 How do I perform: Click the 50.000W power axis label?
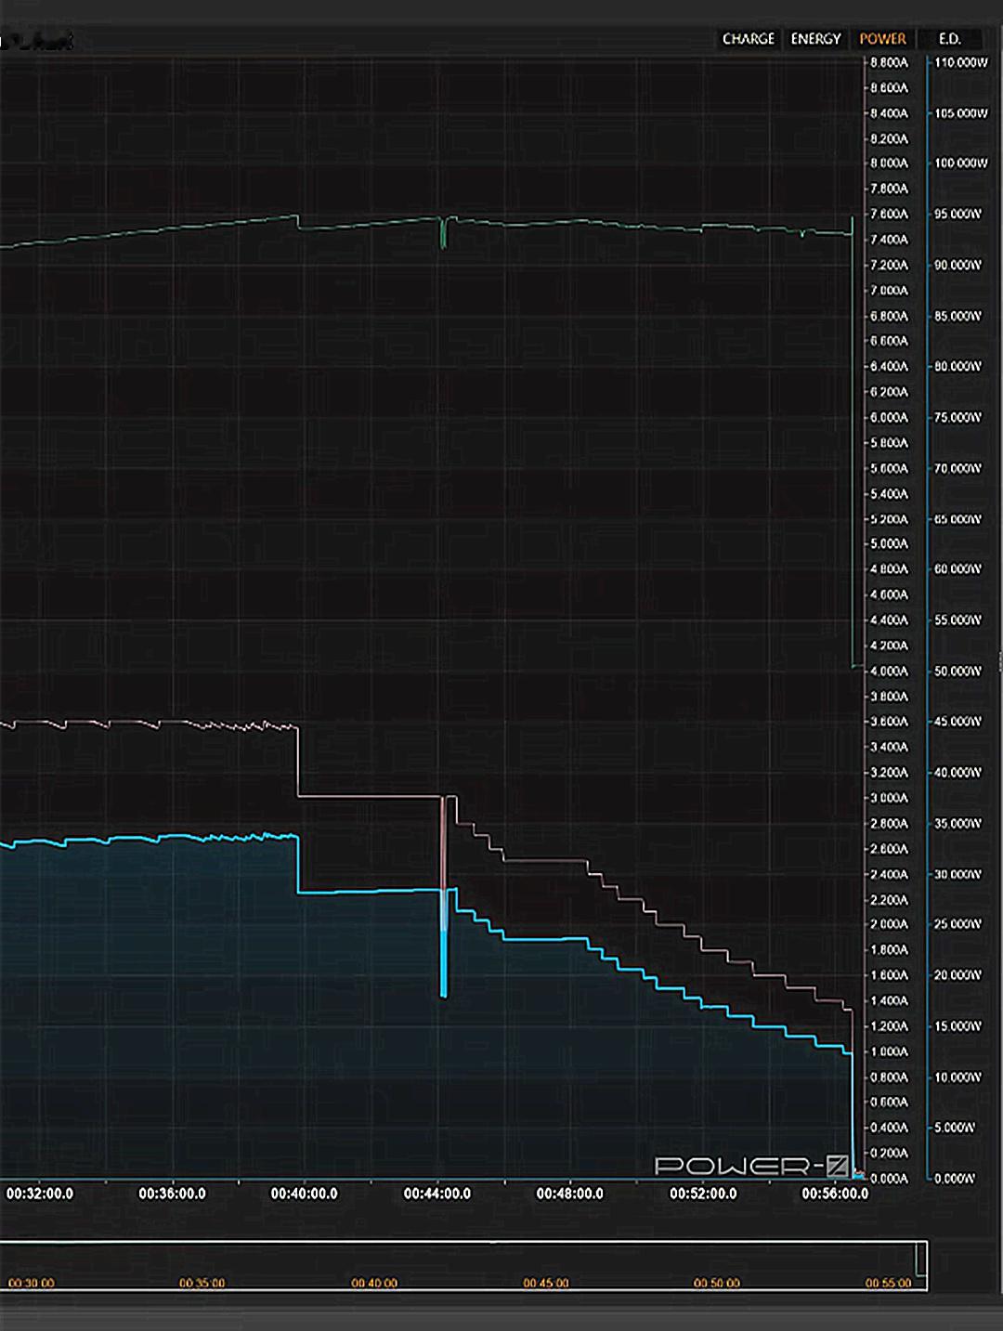pyautogui.click(x=958, y=672)
